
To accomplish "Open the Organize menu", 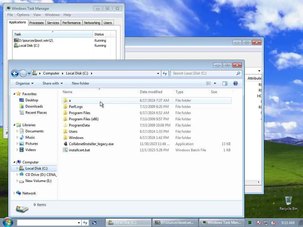I will [25, 83].
